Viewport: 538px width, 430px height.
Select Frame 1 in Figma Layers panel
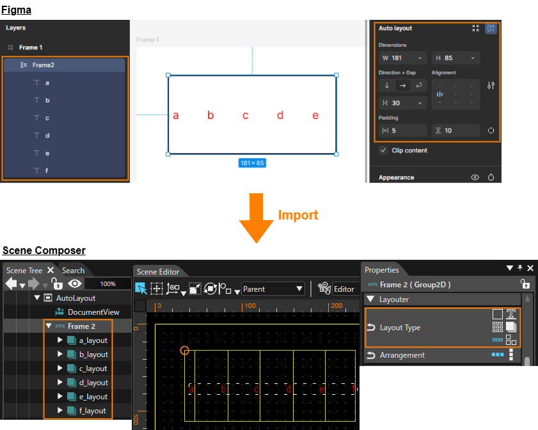tap(31, 47)
